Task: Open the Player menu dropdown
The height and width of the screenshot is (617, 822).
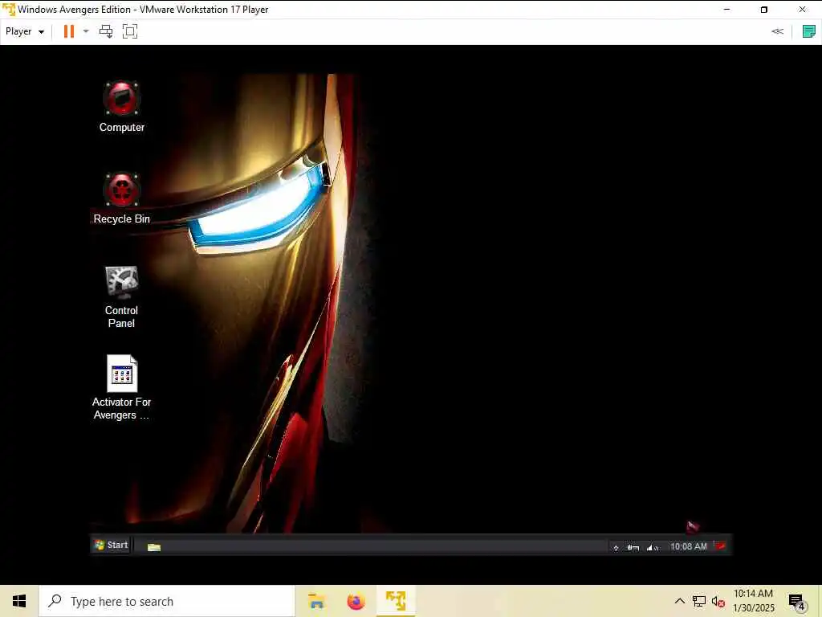Action: coord(25,31)
